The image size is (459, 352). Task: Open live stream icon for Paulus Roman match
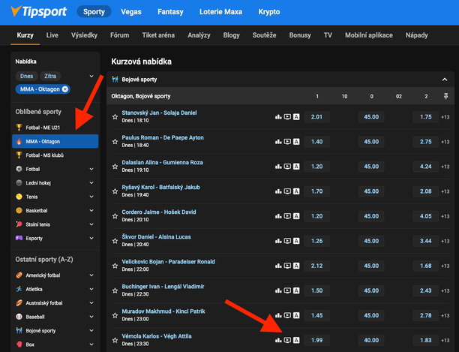tap(287, 142)
